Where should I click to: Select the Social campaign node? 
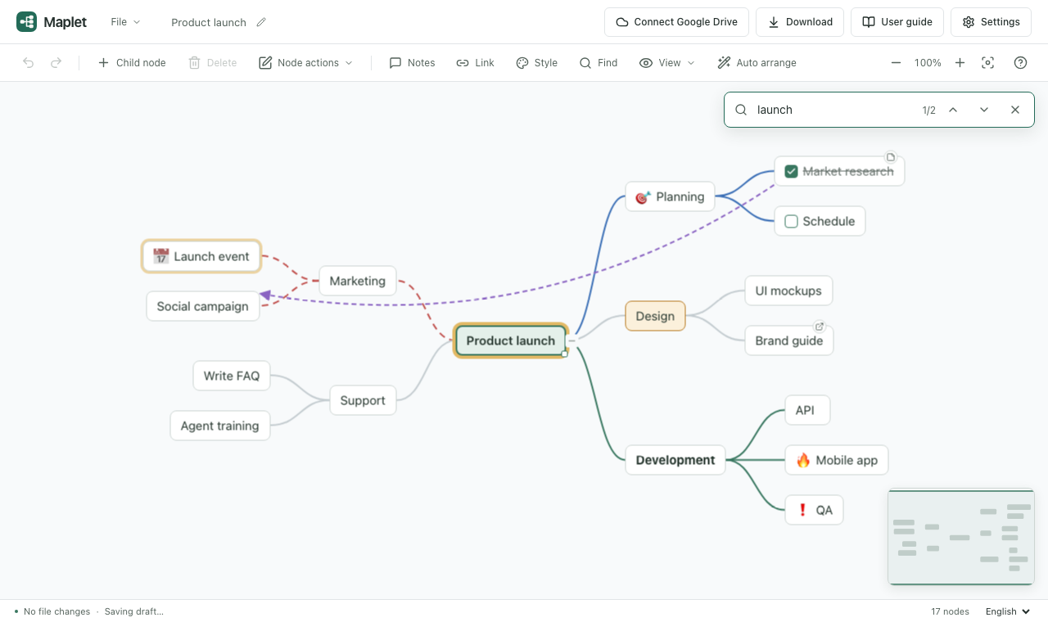[202, 306]
